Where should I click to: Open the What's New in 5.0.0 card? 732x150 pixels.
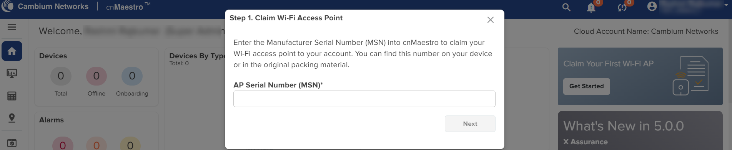click(x=640, y=130)
